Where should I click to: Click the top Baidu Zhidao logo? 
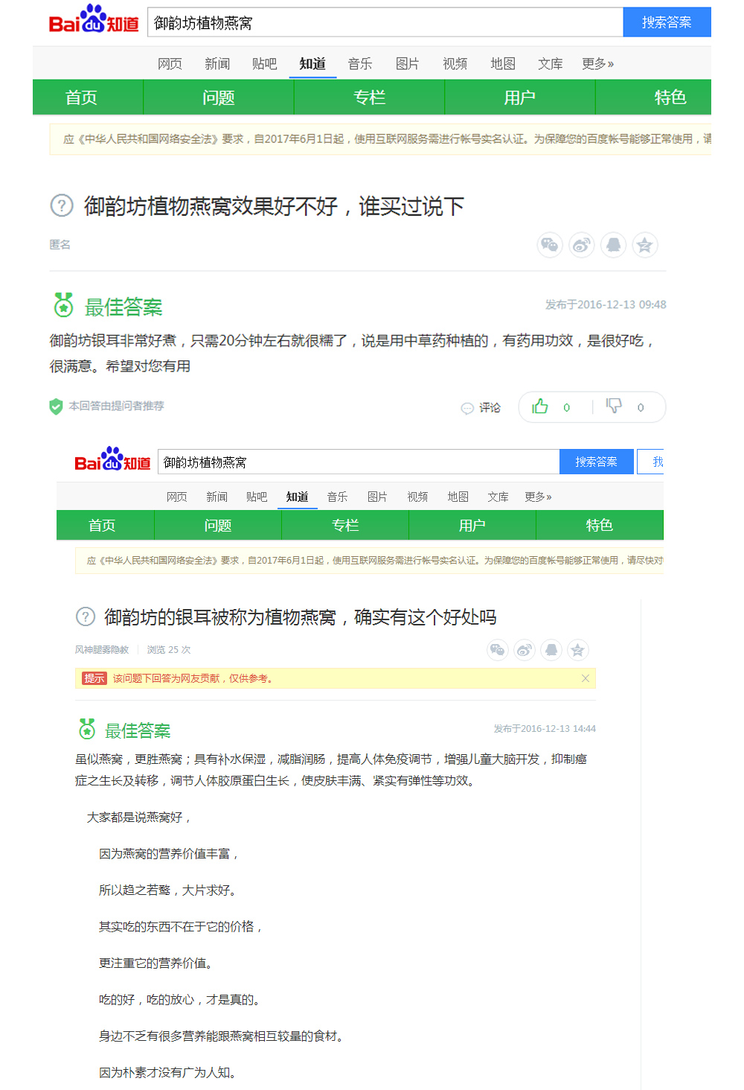[x=94, y=20]
